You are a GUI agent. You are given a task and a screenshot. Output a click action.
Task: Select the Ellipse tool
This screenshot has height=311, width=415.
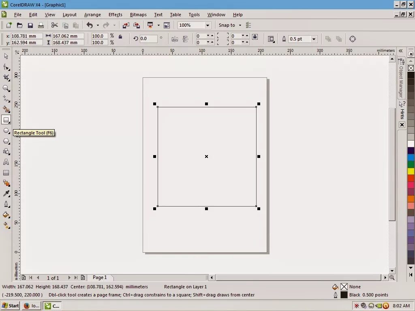point(6,130)
